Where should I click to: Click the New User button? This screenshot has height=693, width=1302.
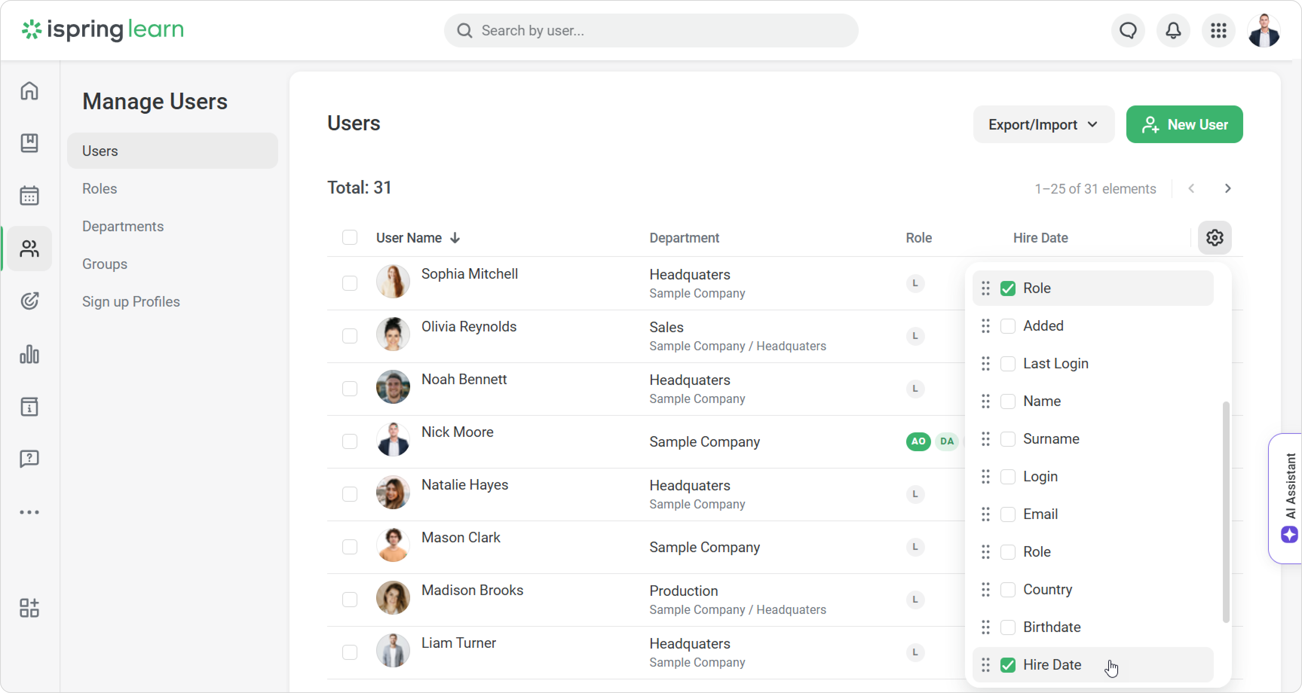(x=1184, y=125)
